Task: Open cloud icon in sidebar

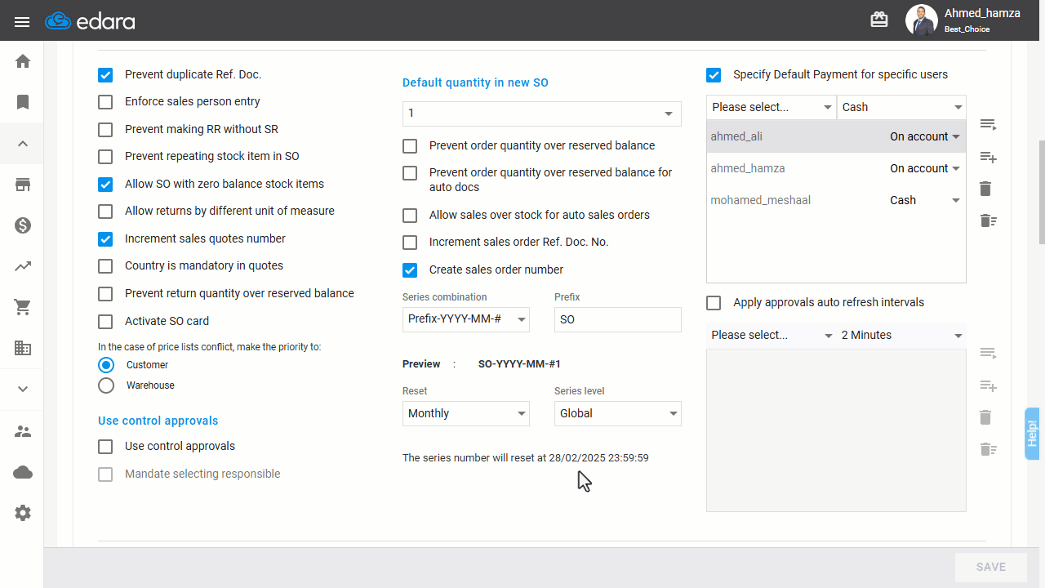Action: 23,472
